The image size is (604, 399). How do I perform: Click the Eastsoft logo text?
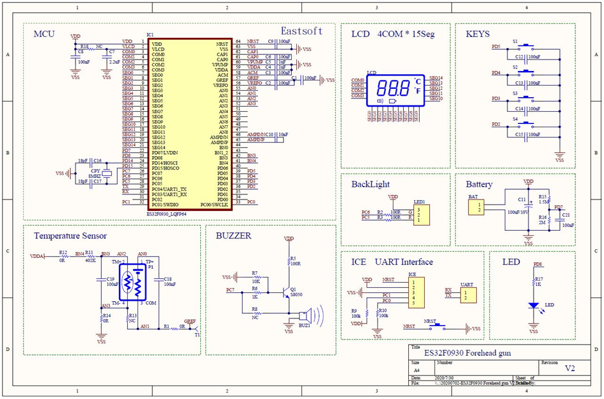[x=300, y=31]
